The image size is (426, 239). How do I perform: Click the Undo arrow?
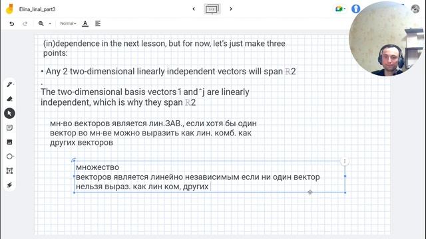coord(12,24)
